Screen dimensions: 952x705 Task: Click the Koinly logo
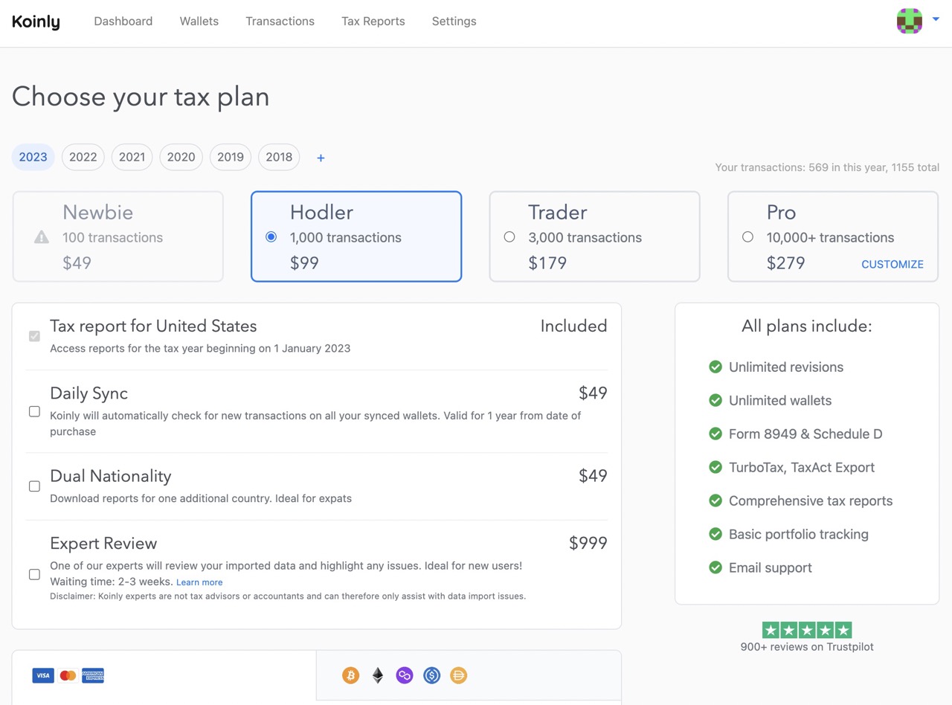click(x=35, y=22)
